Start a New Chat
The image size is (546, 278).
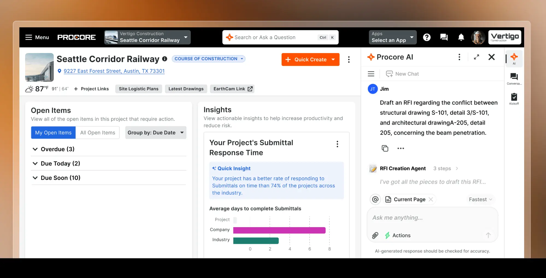[x=402, y=74]
